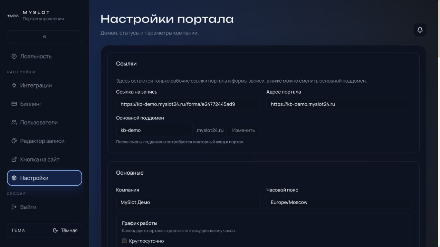Open the Интеграции section
Screen dimensions: 440x247
[x=45, y=85]
